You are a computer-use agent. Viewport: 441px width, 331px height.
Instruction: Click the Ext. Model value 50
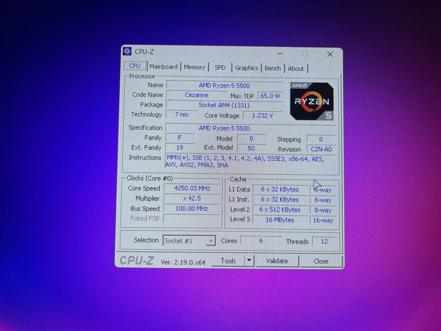(x=251, y=148)
